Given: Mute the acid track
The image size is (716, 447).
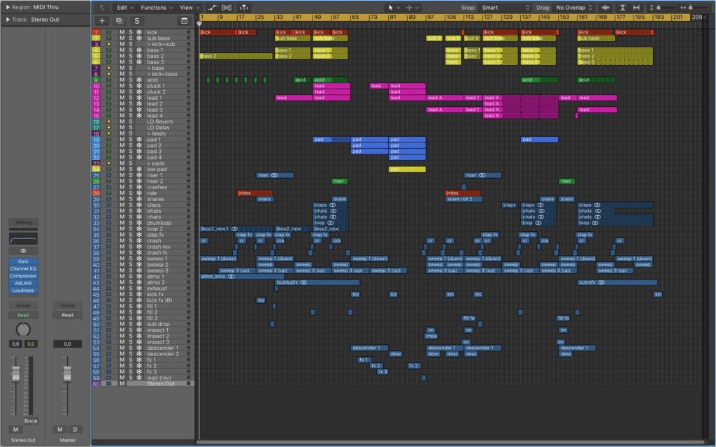Looking at the screenshot, I should pos(122,80).
